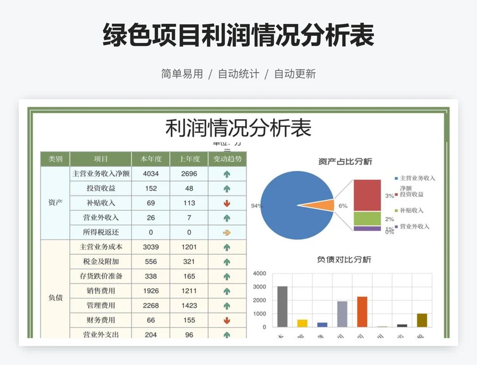Viewport: 477px width, 365px height.
Task: Select the 主营业务收入净额 item cell
Action: (101, 174)
